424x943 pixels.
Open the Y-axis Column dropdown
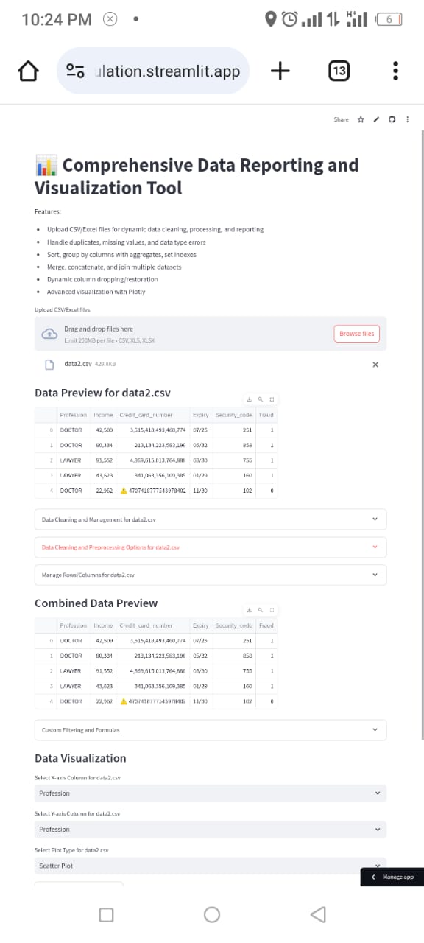[211, 830]
